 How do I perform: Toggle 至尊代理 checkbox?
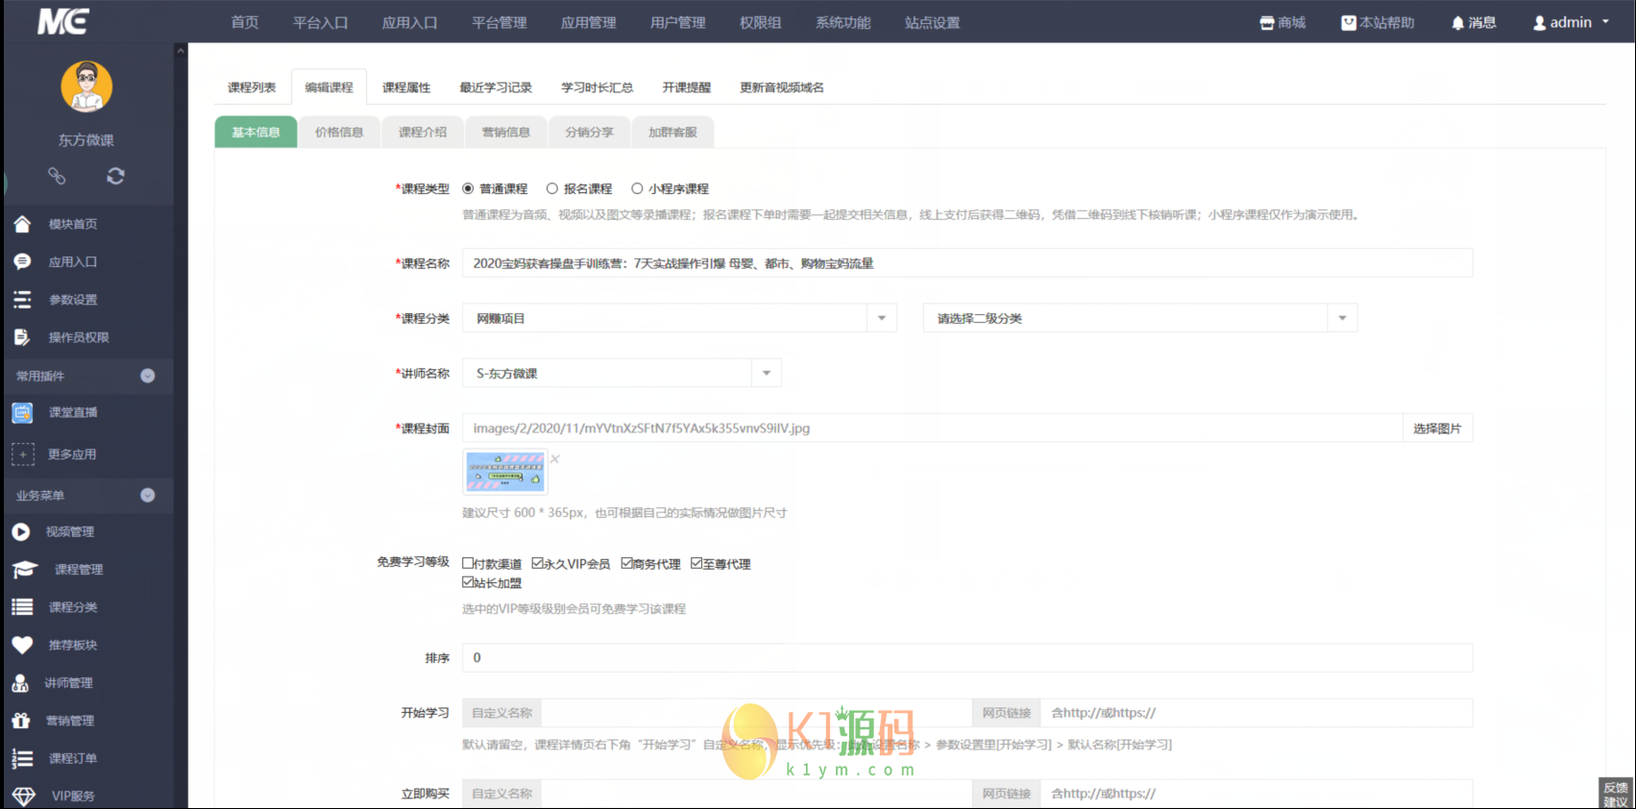click(696, 563)
